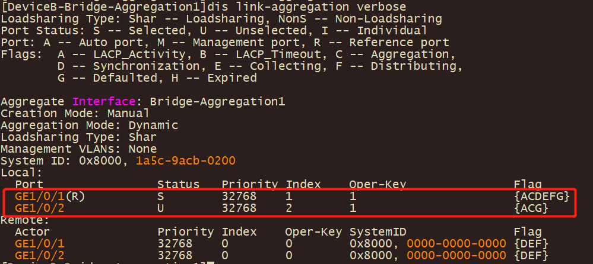Click the {ACG} flag value
Viewport: 593px width, 264px height.
coord(531,208)
